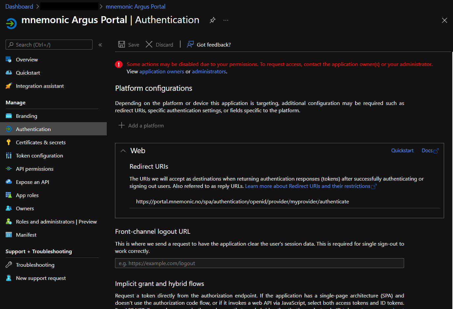Open Quickstart item label in left menu
This screenshot has width=453, height=309.
pos(28,73)
